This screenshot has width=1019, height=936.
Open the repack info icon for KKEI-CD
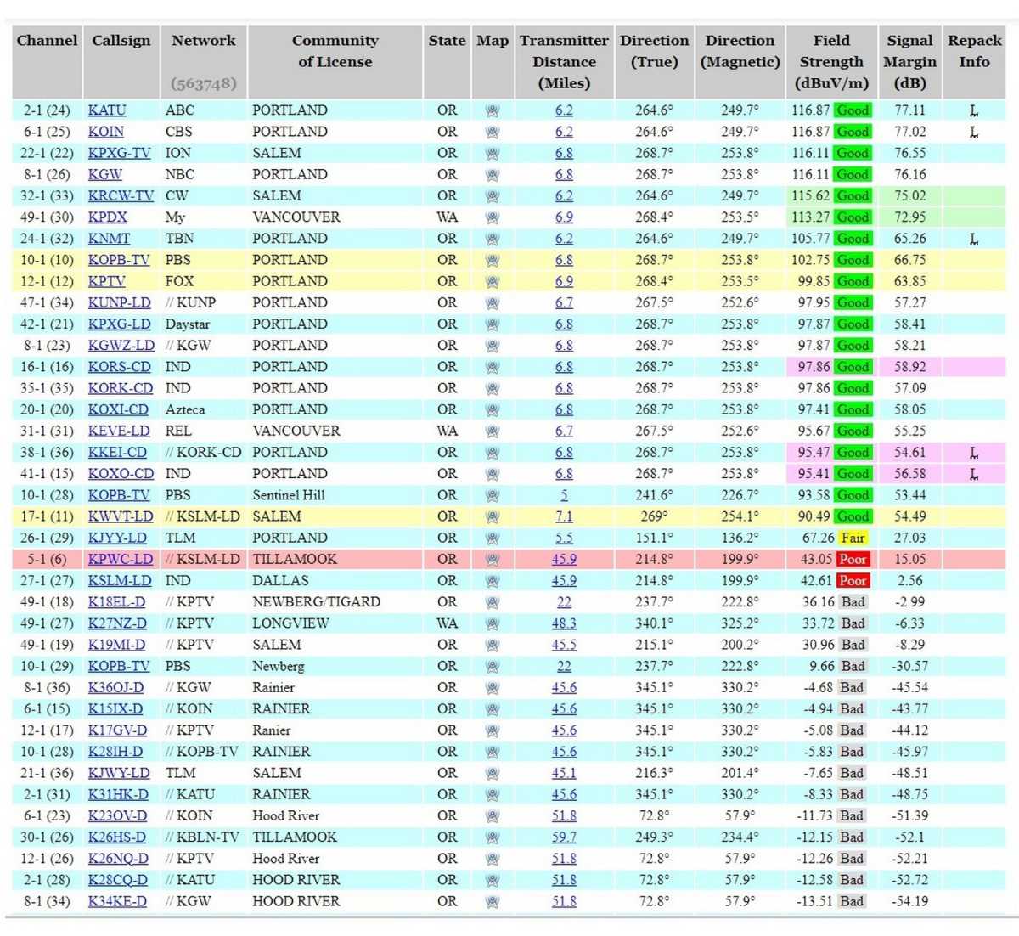(974, 453)
